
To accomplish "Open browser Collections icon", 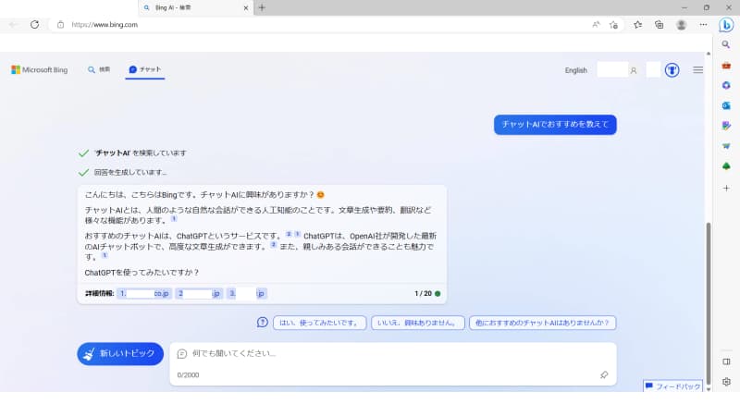I will (x=659, y=25).
